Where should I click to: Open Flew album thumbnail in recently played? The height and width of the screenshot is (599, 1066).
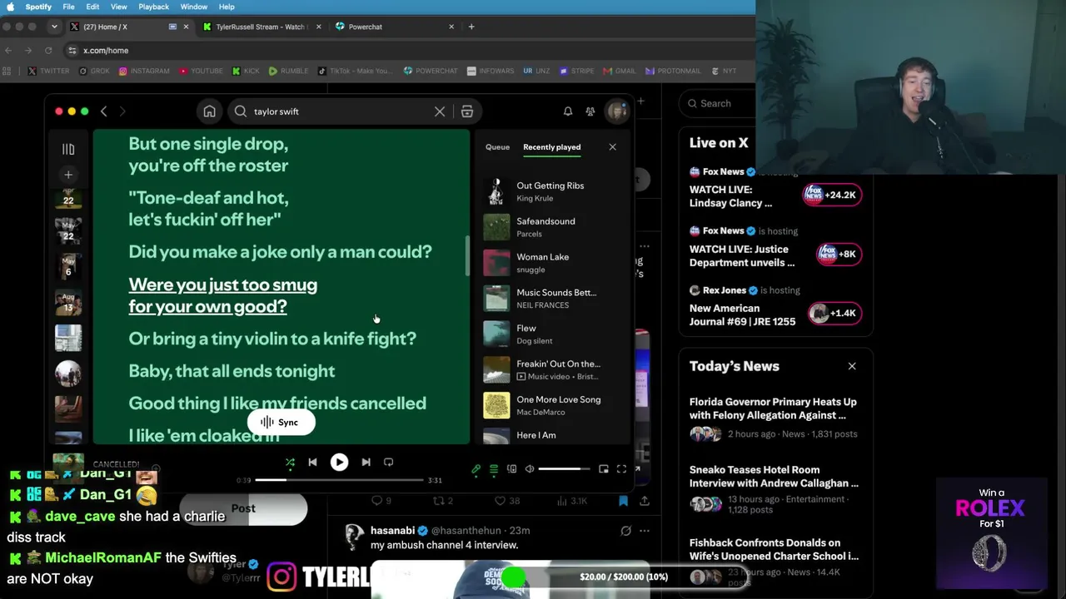pos(496,334)
